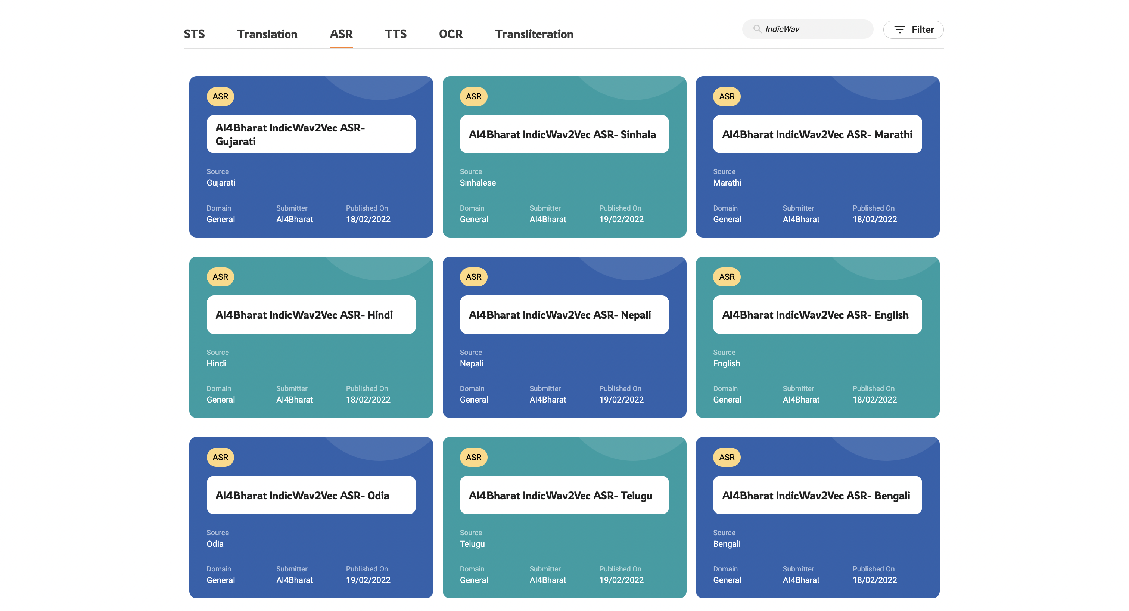
Task: Click the ASR badge on Gujarati card
Action: [220, 96]
